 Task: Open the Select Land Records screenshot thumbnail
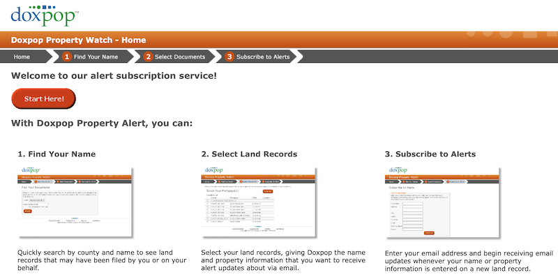(259, 202)
